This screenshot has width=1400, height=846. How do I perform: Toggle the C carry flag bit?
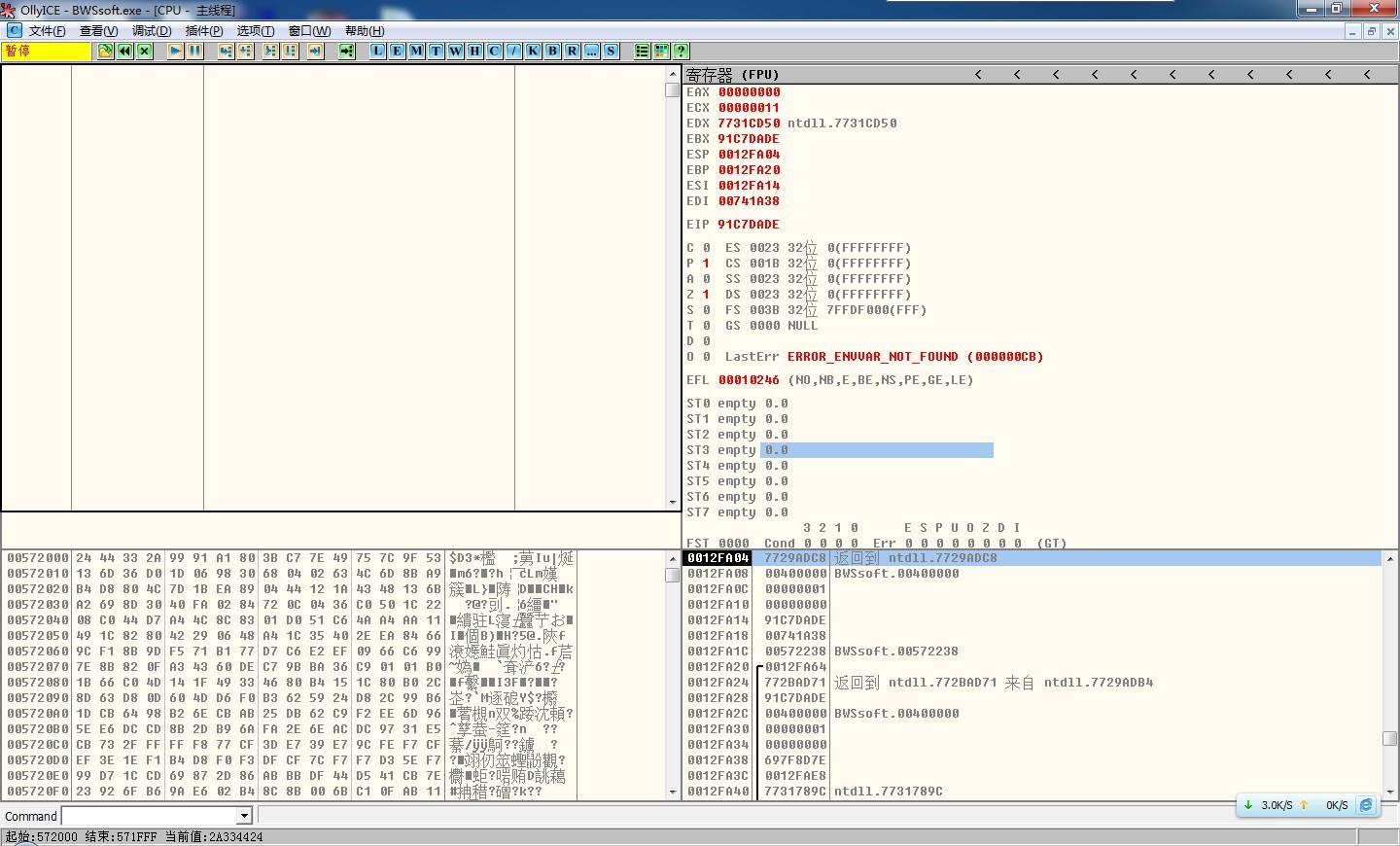[706, 248]
